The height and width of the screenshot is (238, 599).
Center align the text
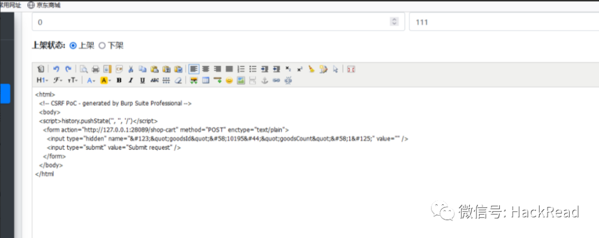206,69
